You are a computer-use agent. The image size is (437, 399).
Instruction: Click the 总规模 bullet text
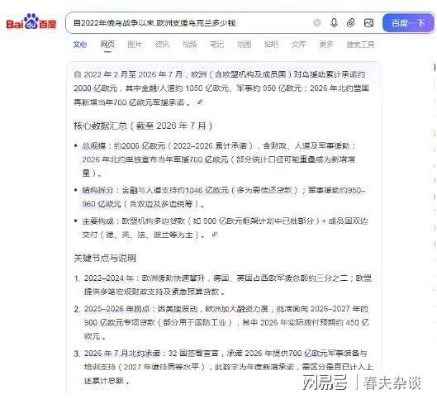(219, 159)
